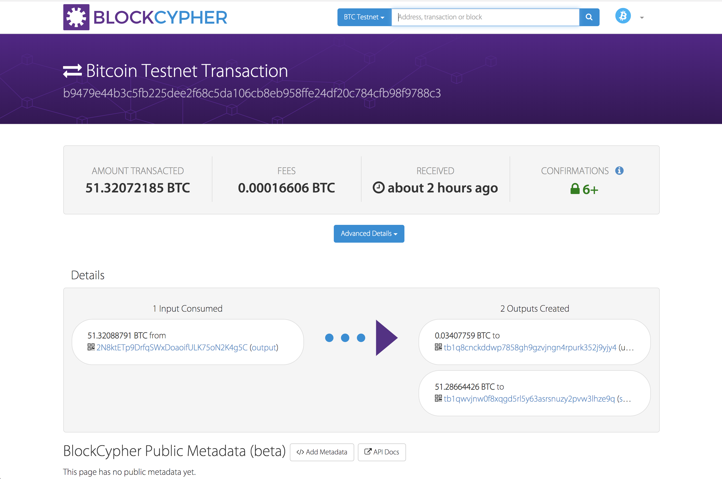Open input address 2N8ktETp9DrfqSWx link
The height and width of the screenshot is (479, 722).
coord(172,348)
